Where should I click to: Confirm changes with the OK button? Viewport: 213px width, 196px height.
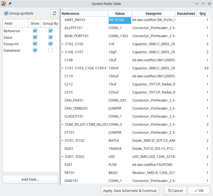point(199,190)
